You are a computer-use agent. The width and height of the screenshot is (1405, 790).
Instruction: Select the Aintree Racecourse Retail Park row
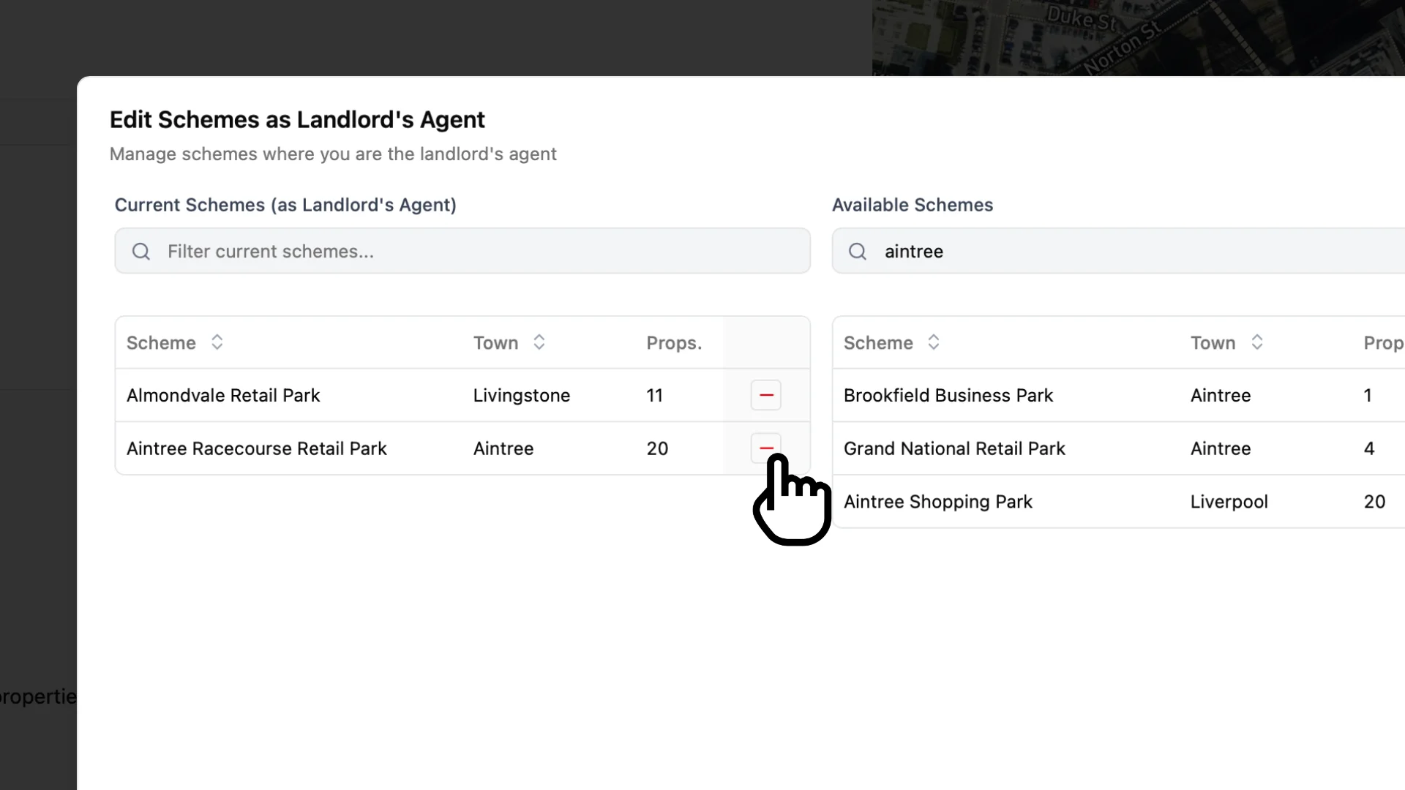pyautogui.click(x=329, y=448)
